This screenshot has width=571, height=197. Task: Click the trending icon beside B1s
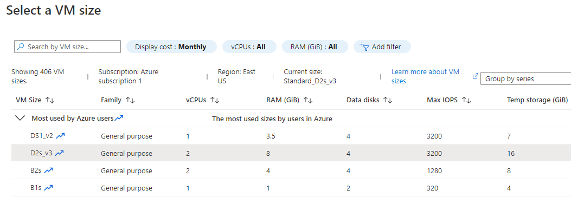tap(48, 188)
